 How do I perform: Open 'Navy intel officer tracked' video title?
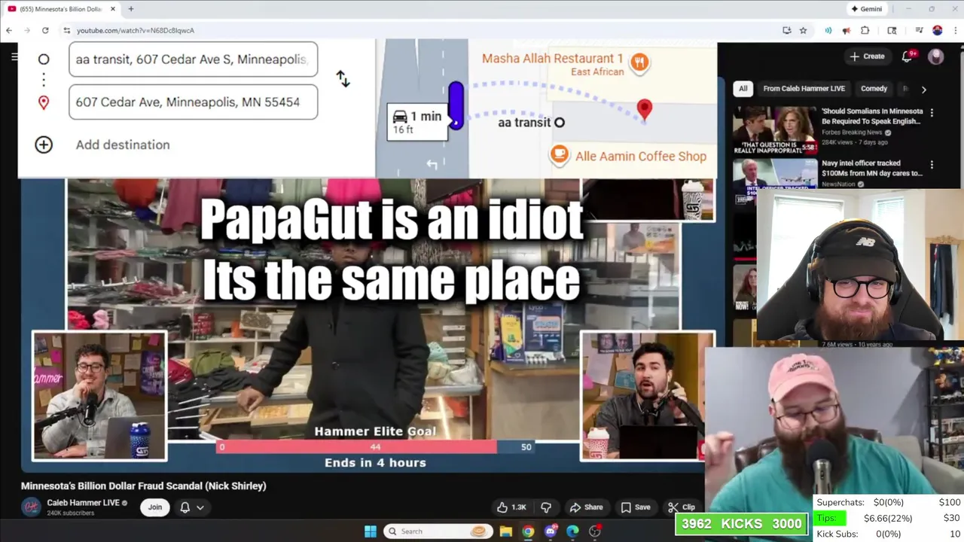click(871, 168)
